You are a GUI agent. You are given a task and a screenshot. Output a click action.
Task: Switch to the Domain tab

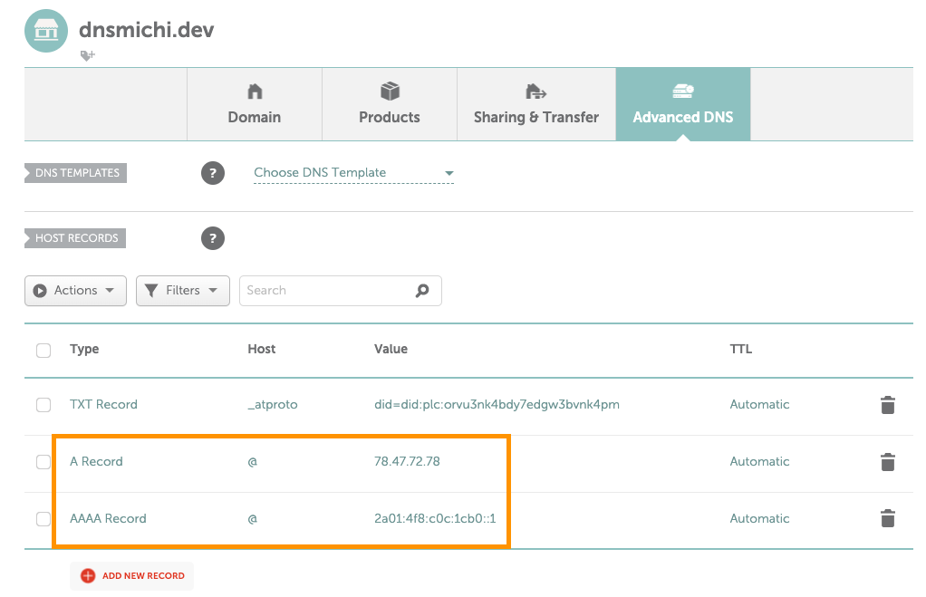(x=255, y=104)
